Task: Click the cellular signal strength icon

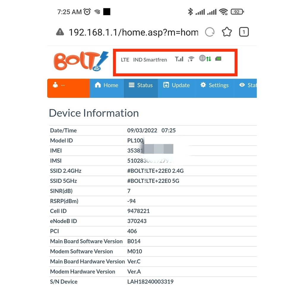Action: point(179,59)
